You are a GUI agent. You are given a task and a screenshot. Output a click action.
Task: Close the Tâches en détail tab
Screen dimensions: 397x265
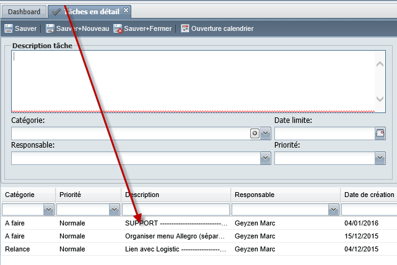point(126,11)
